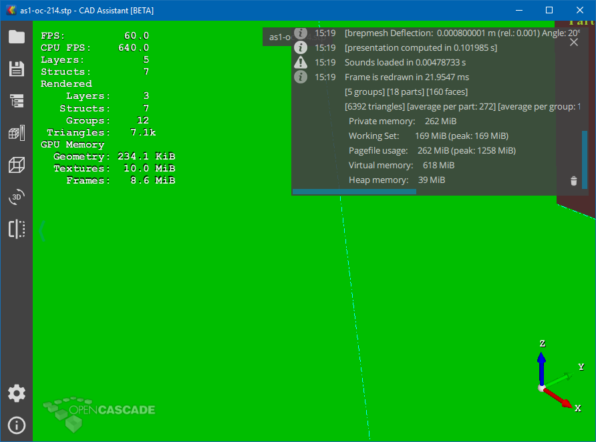The image size is (596, 442).
Task: Click the wireframe cube projection icon
Action: coord(17,165)
